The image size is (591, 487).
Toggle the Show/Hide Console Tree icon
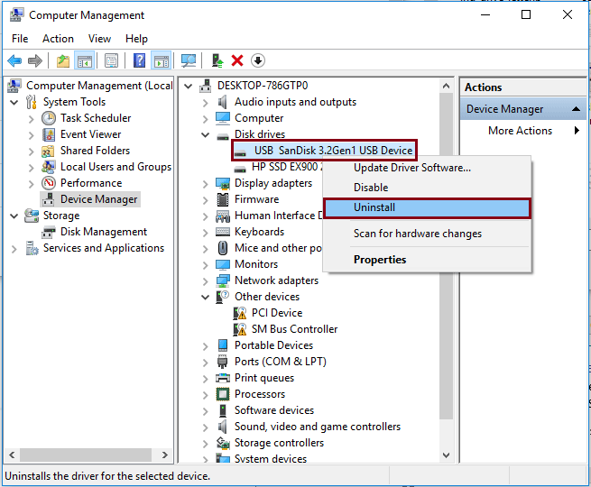click(85, 60)
